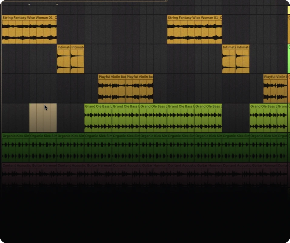This screenshot has width=290, height=243.
Task: Click the highlighted empty selection on bass track
Action: [43, 118]
